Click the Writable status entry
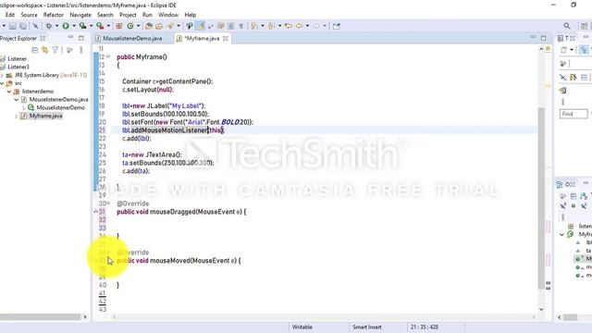The height and width of the screenshot is (333, 592). click(302, 327)
